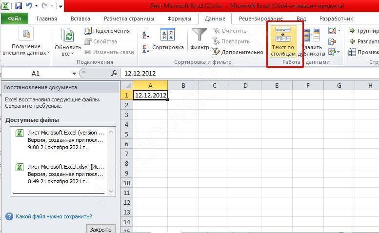Click Разгруппировать ungroup button
The image size is (379, 233).
pyautogui.click(x=363, y=41)
